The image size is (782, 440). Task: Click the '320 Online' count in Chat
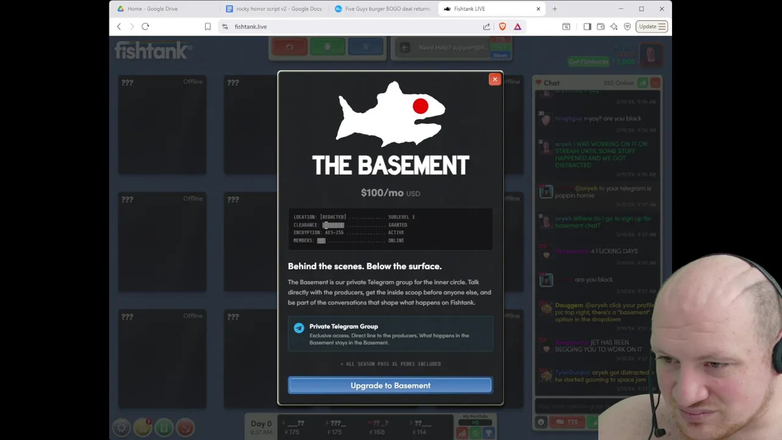(x=619, y=83)
